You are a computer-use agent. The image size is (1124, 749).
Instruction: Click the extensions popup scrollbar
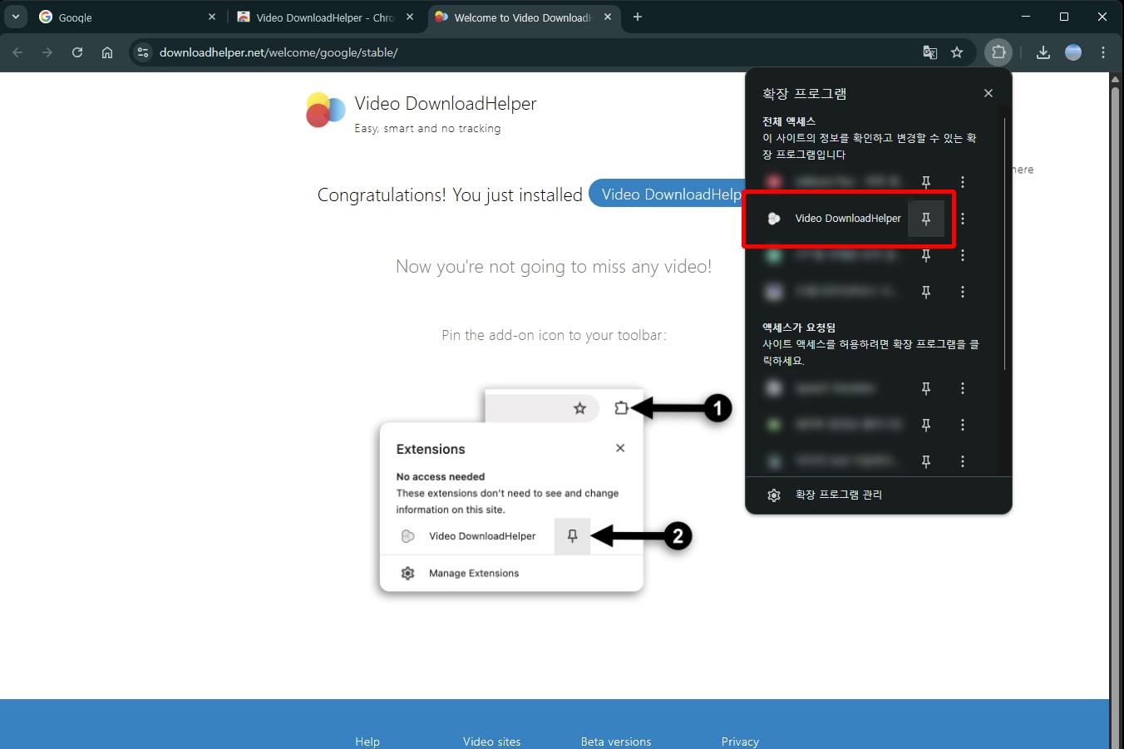click(x=1004, y=243)
